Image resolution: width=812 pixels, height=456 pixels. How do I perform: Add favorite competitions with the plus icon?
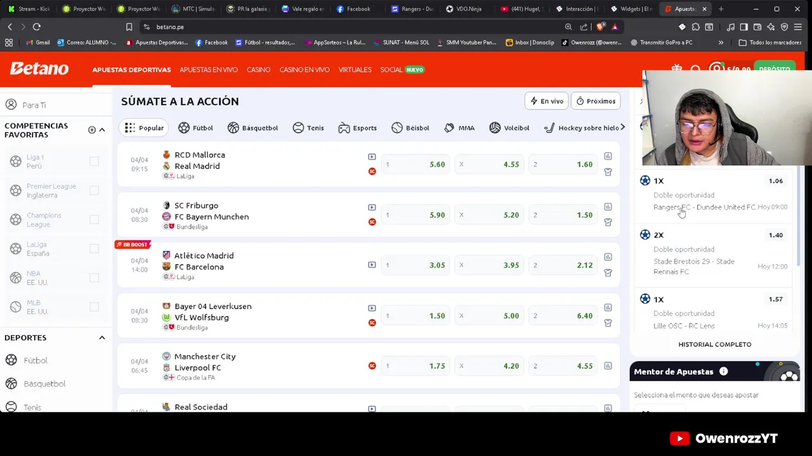tap(92, 130)
